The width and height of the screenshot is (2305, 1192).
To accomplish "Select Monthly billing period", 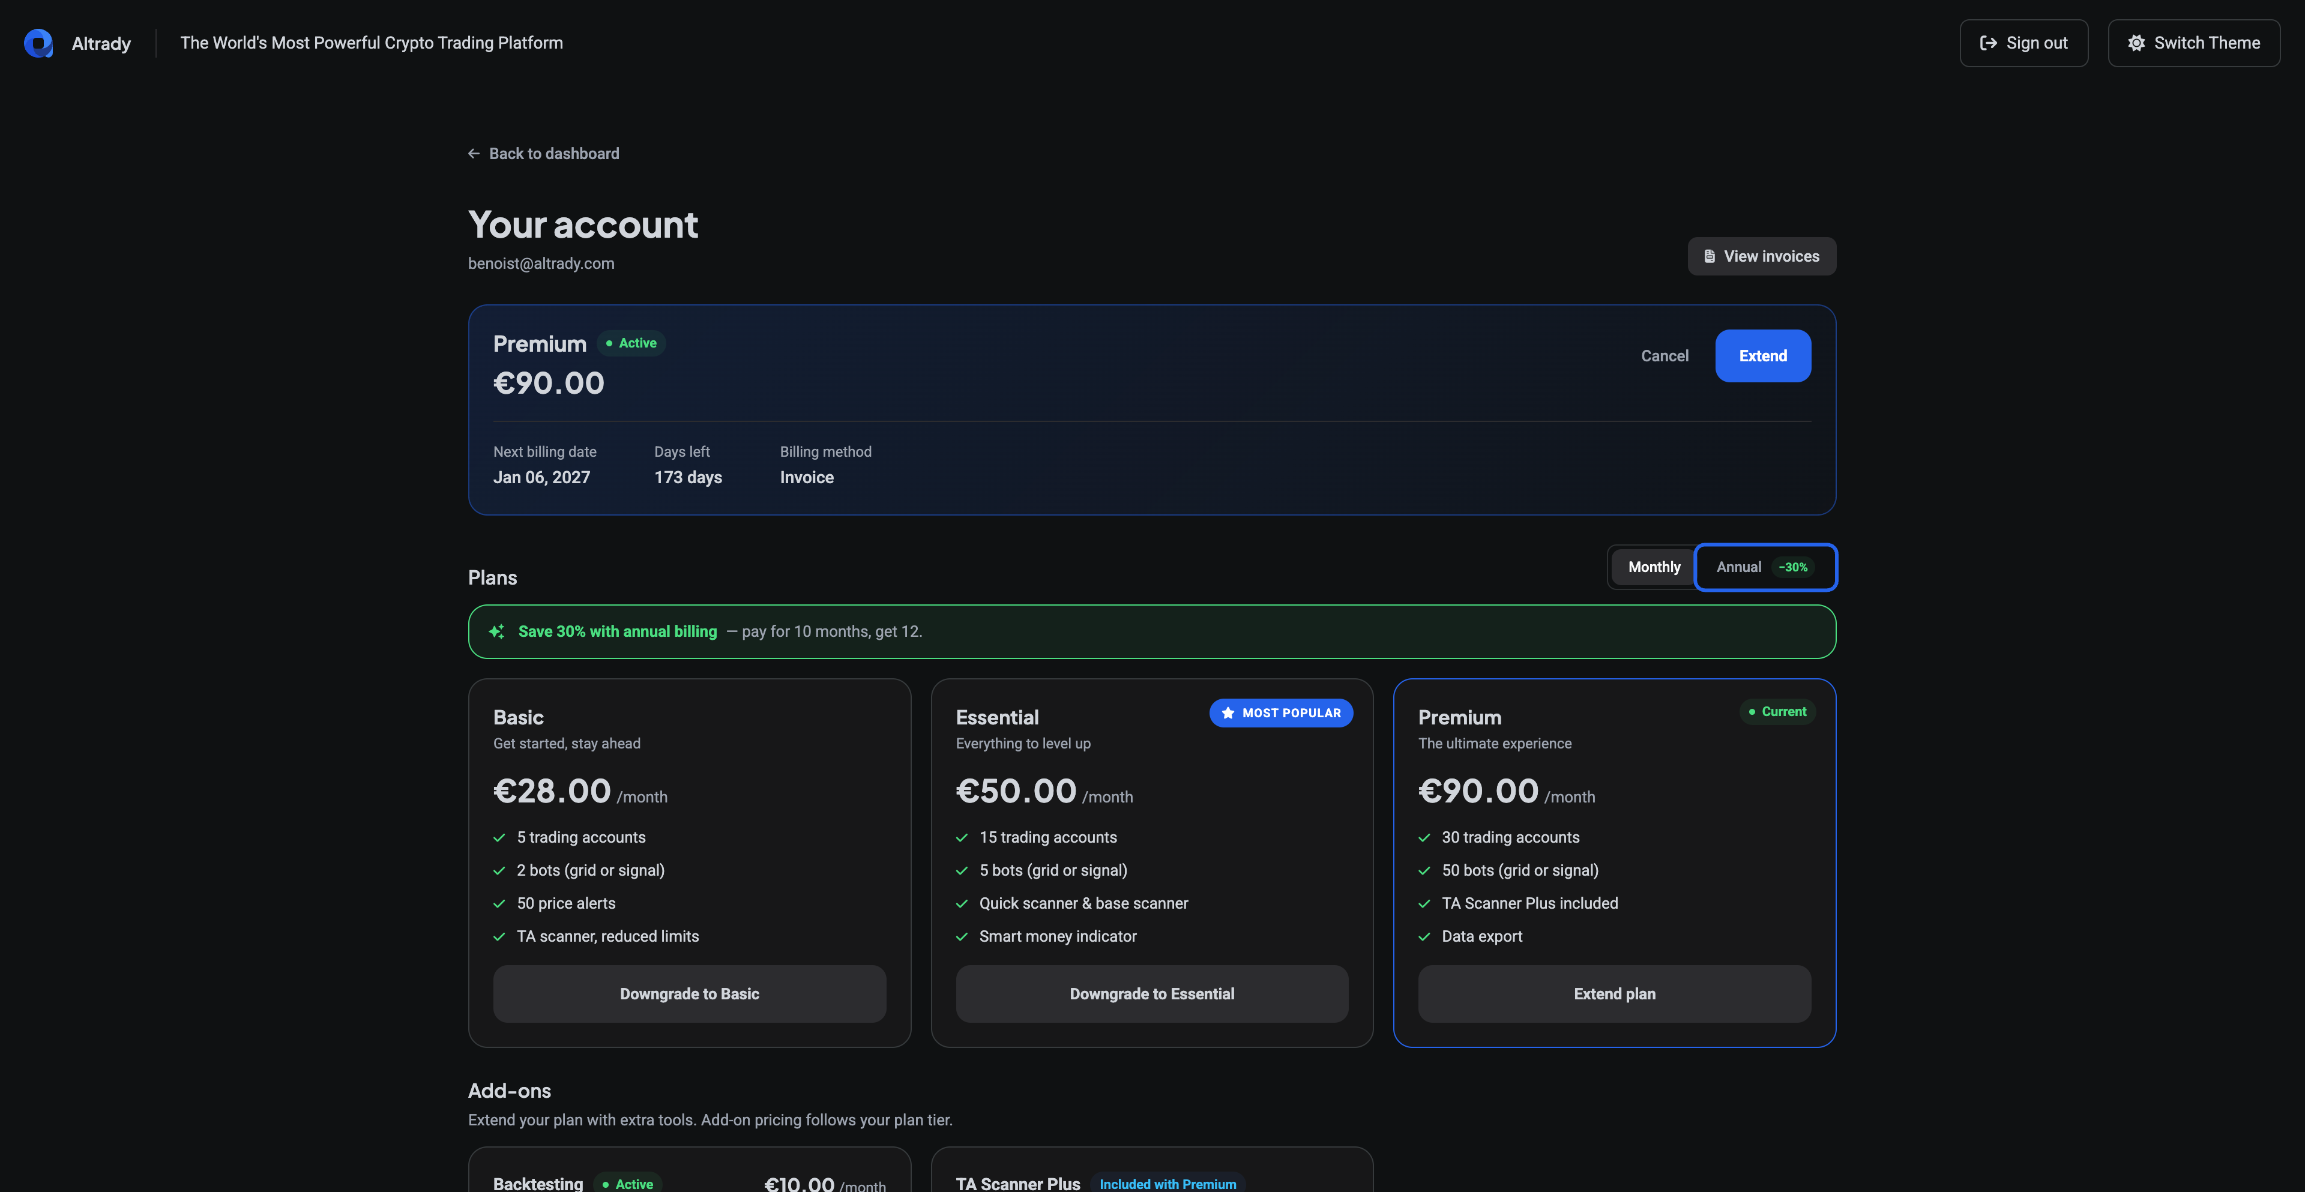I will coord(1654,567).
